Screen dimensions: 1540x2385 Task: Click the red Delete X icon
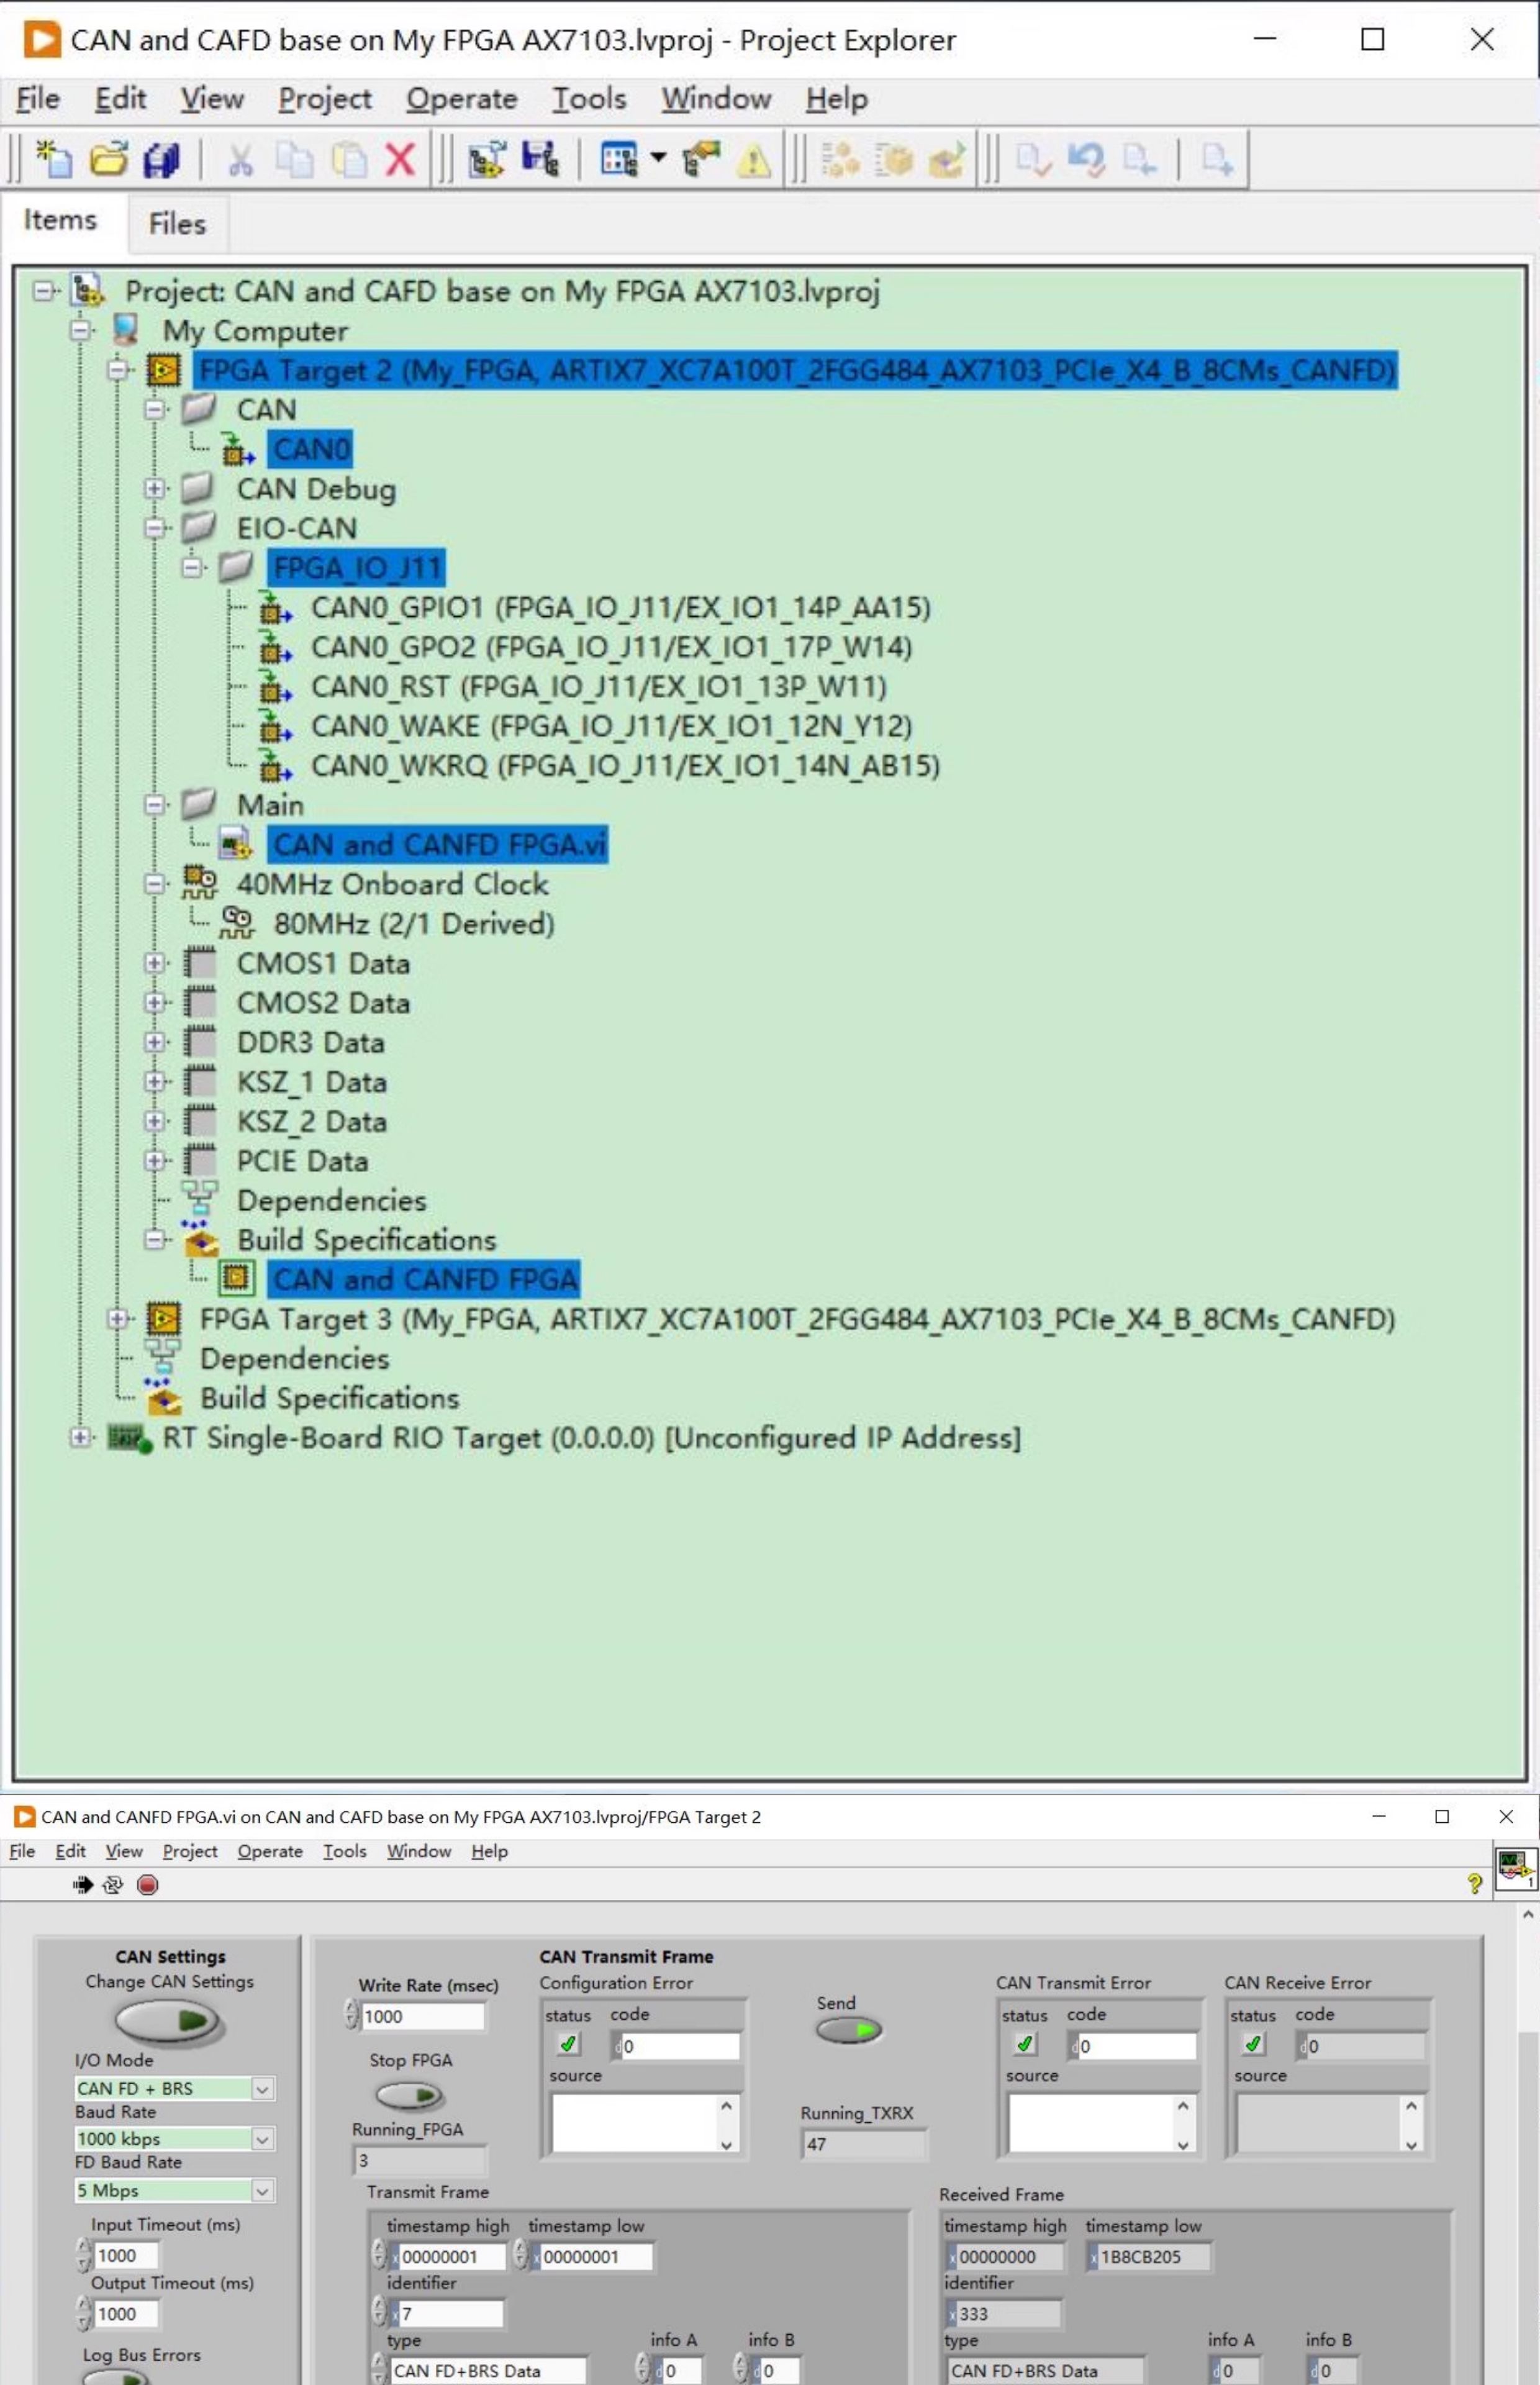click(400, 159)
